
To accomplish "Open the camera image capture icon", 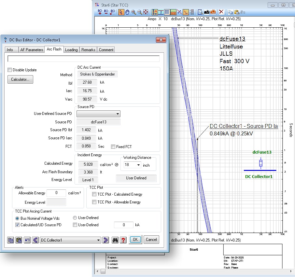I will [x=207, y=12].
